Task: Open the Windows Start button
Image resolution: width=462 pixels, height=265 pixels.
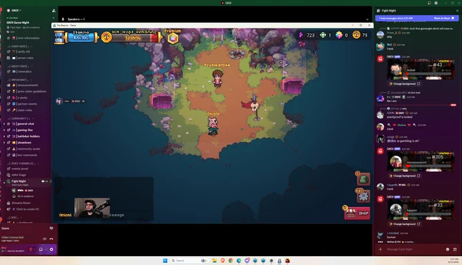Action: pyautogui.click(x=165, y=260)
